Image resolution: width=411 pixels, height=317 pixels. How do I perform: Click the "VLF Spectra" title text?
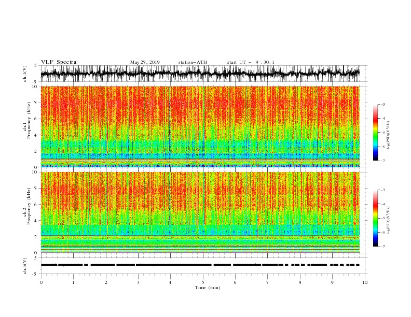[x=59, y=62]
